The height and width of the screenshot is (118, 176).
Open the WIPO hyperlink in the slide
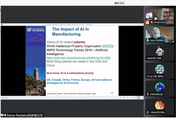[107, 46]
